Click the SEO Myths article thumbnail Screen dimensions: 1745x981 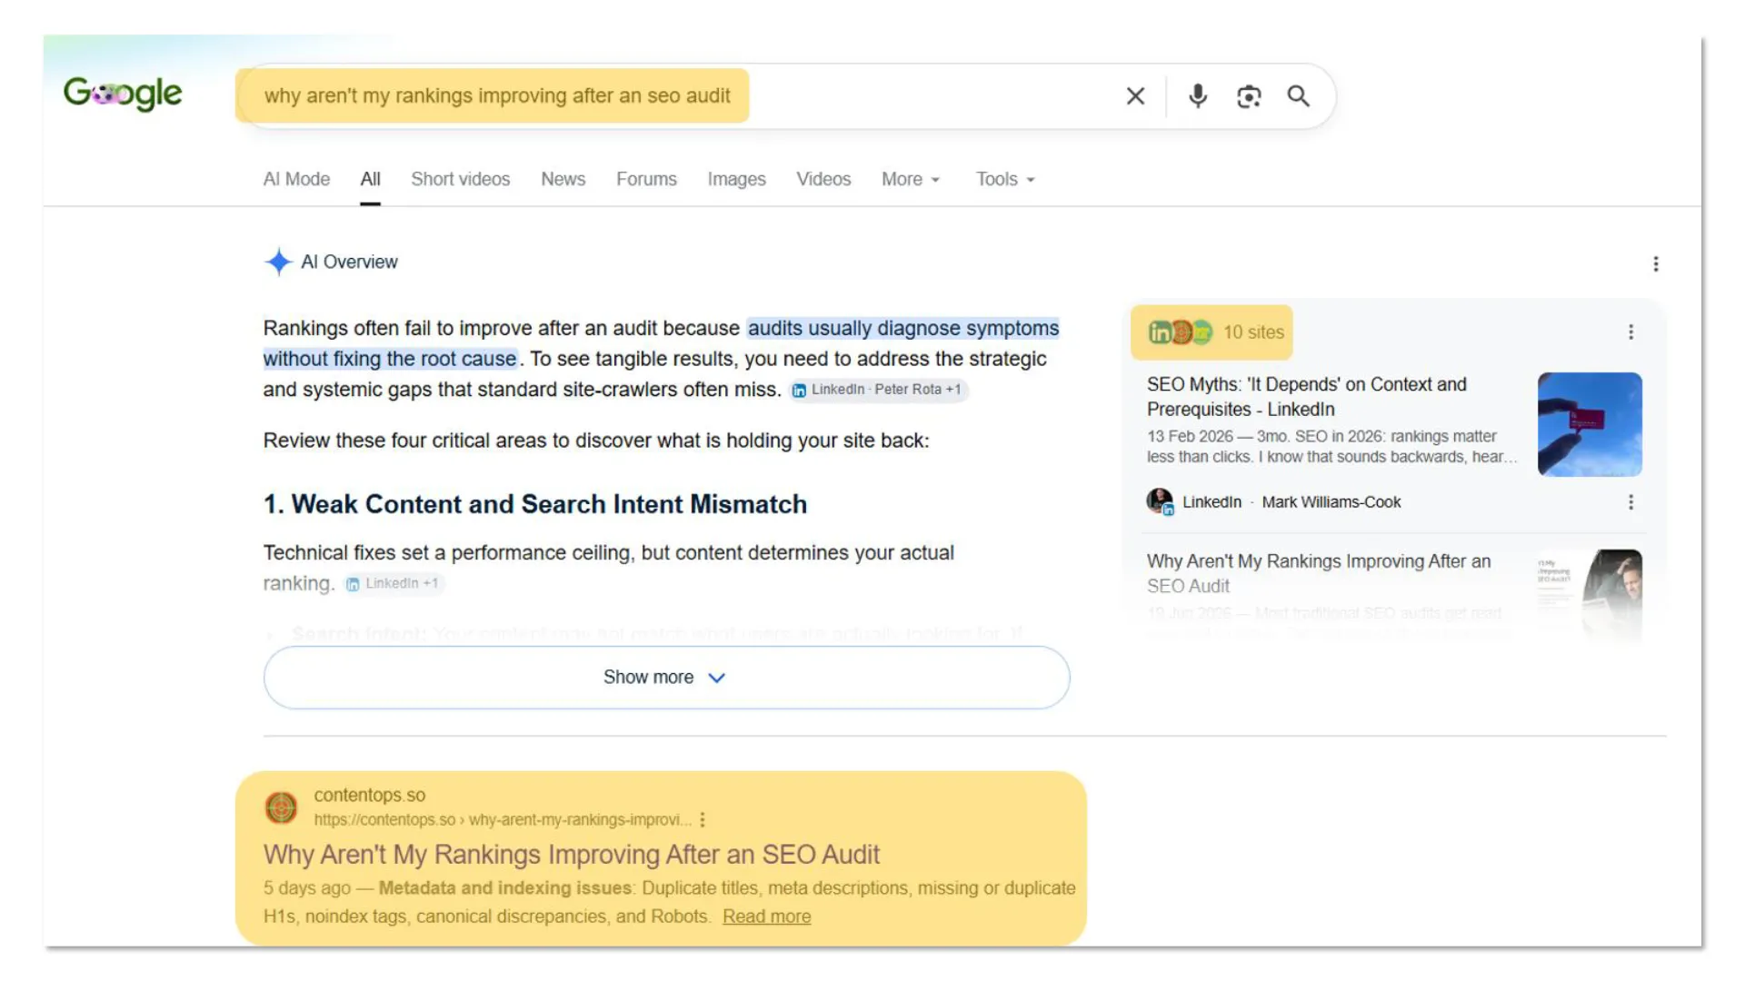tap(1590, 424)
